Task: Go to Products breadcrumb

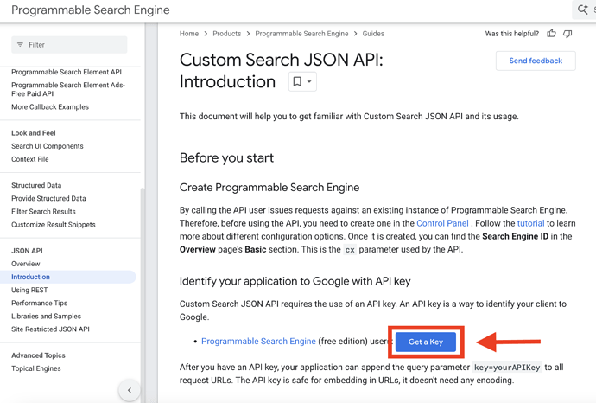Action: [227, 34]
